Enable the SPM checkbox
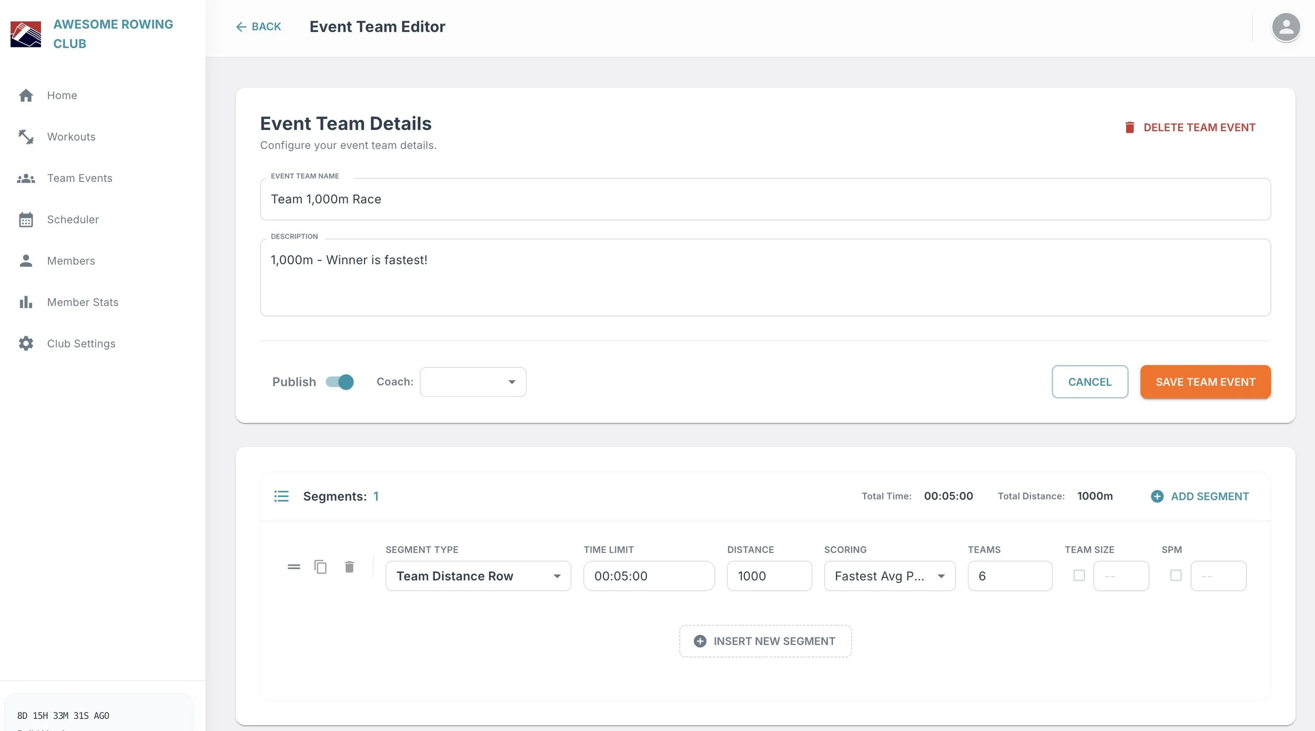The width and height of the screenshot is (1315, 731). tap(1176, 575)
